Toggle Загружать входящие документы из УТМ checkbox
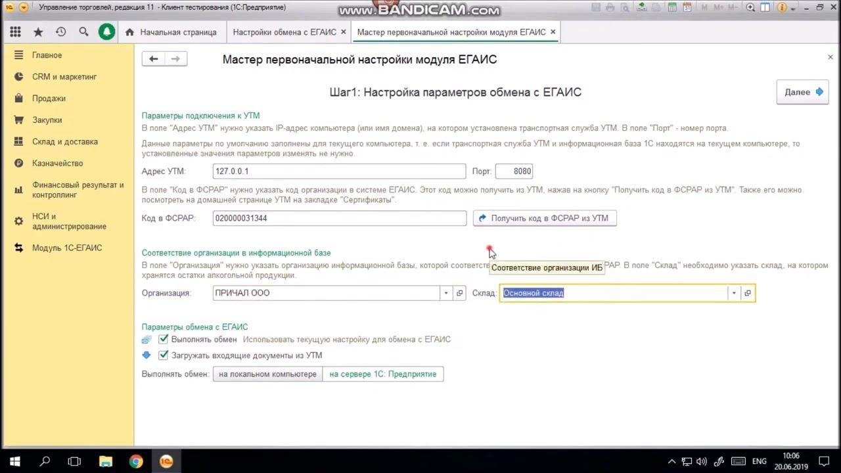The height and width of the screenshot is (473, 841). [164, 355]
